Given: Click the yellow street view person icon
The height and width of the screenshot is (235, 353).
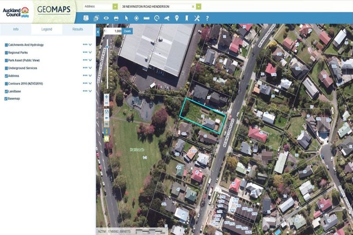Looking at the screenshot, I should [x=107, y=131].
